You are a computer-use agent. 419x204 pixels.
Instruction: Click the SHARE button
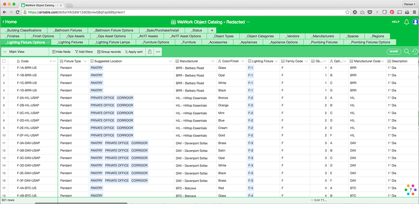click(394, 52)
